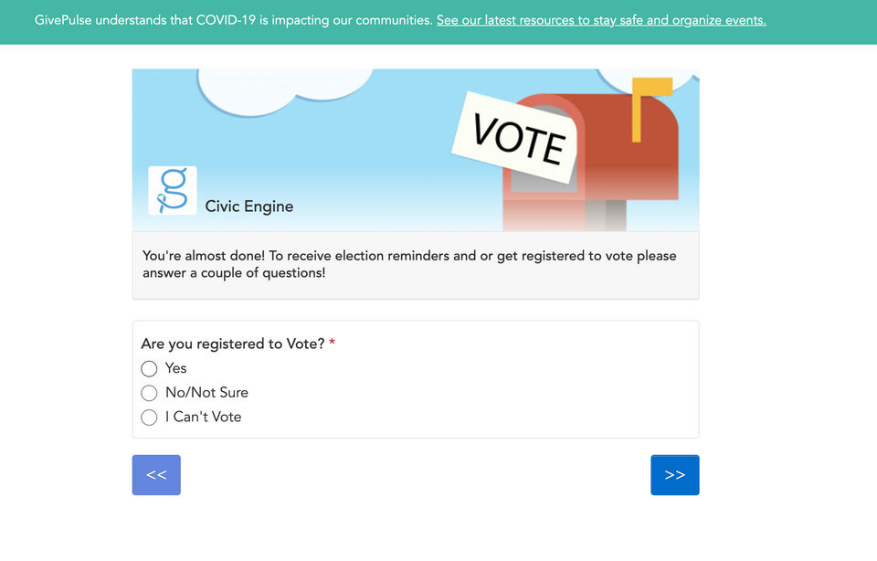Image resolution: width=877 pixels, height=561 pixels.
Task: Click the red required asterisk
Action: 332,342
